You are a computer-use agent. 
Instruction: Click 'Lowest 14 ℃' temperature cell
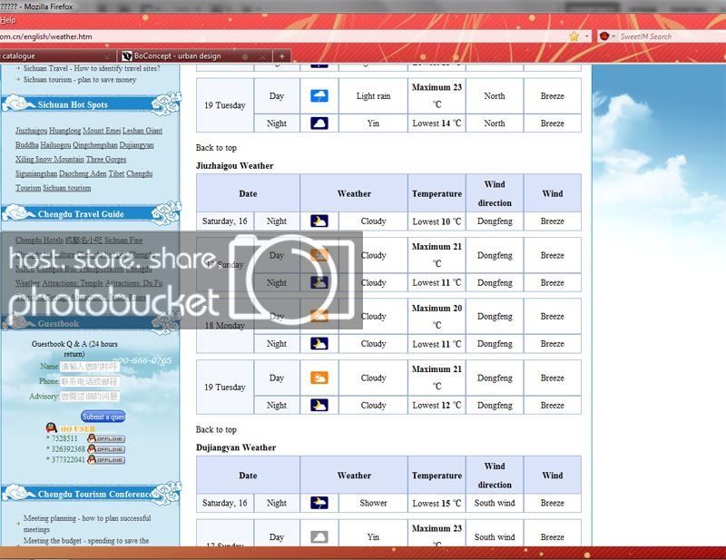(x=437, y=123)
